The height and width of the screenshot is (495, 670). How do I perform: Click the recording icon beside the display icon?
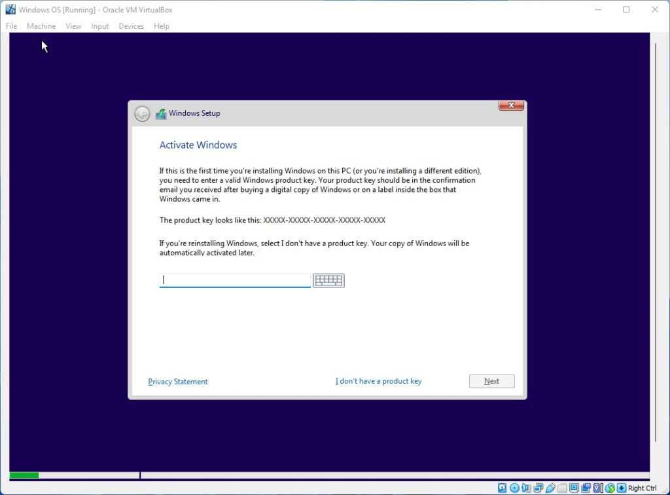click(586, 488)
